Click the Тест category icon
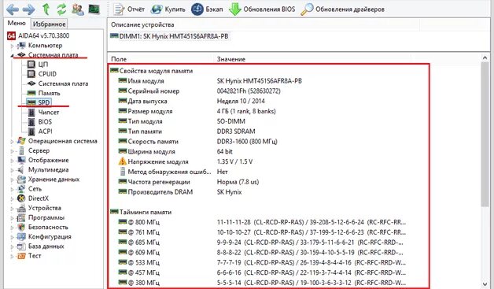The height and width of the screenshot is (289, 494). [21, 256]
